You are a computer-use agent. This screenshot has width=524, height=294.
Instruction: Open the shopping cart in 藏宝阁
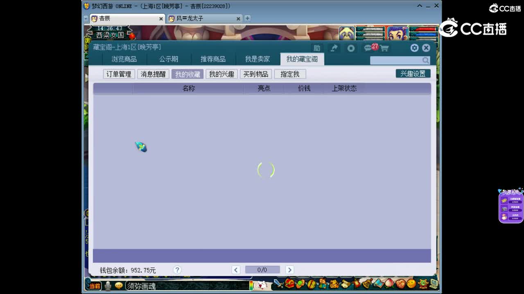tap(384, 48)
